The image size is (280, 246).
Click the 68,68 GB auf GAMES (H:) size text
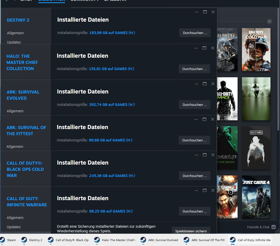pos(111,140)
